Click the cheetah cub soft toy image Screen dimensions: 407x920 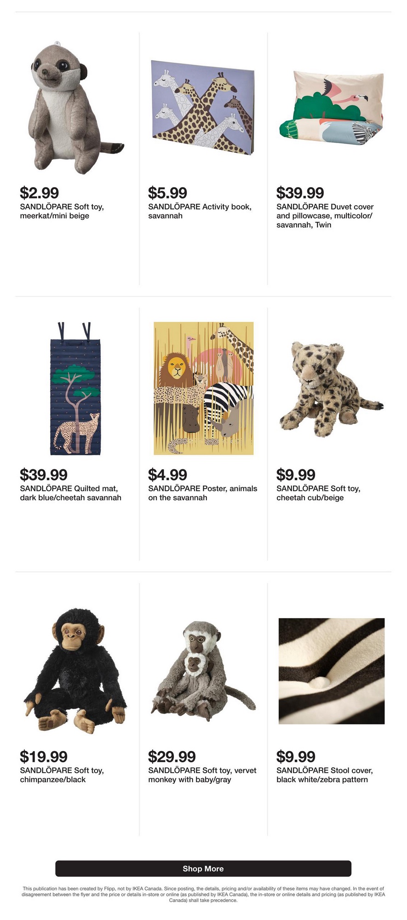coord(332,389)
